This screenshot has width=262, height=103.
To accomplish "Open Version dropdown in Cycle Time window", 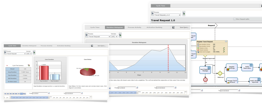I will pyautogui.click(x=29, y=54).
